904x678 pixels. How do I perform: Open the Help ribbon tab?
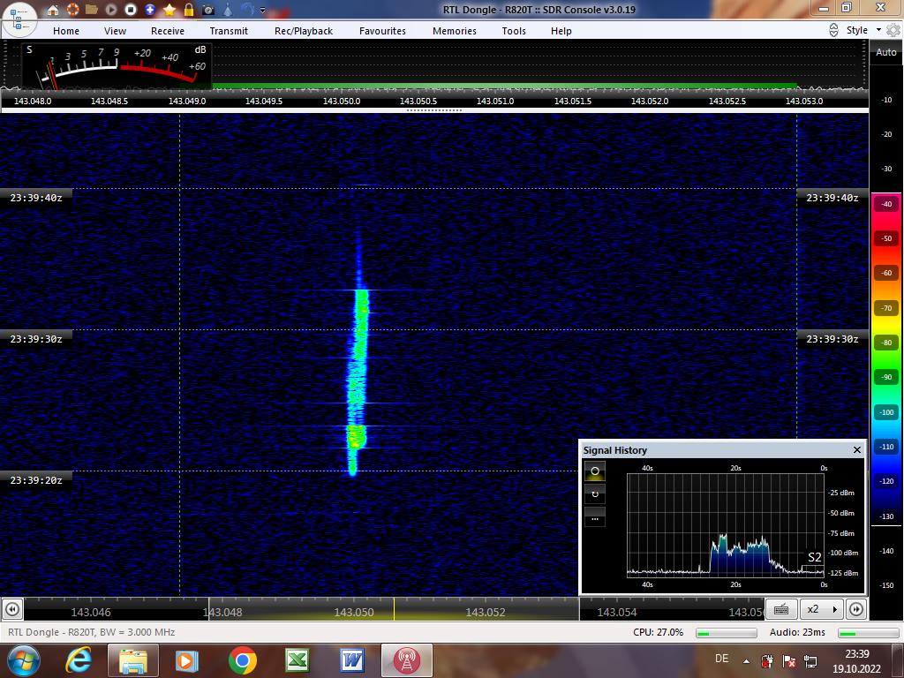561,31
